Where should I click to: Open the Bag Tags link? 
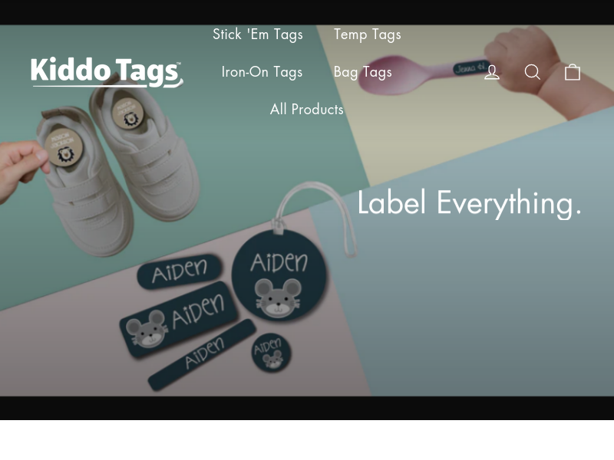[x=362, y=72]
